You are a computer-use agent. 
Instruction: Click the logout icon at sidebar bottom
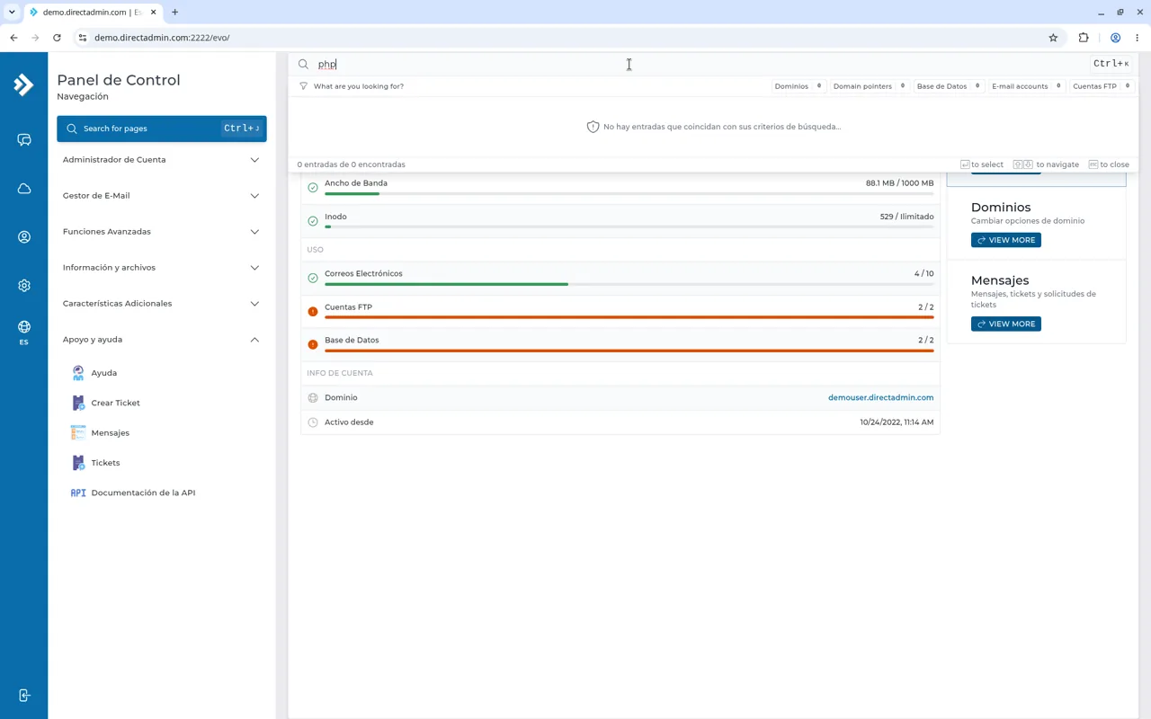[x=24, y=696]
